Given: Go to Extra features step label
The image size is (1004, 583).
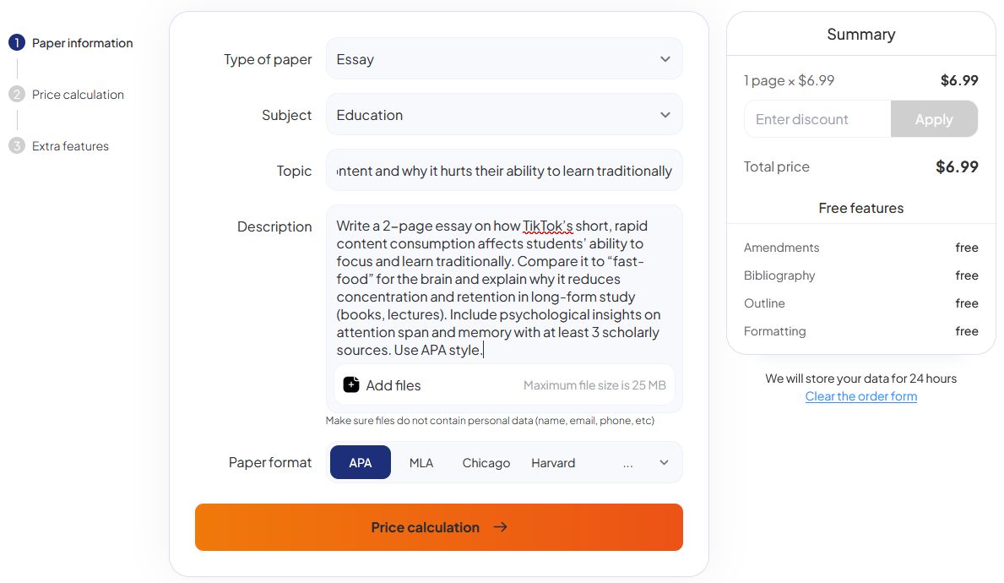Looking at the screenshot, I should (x=70, y=146).
